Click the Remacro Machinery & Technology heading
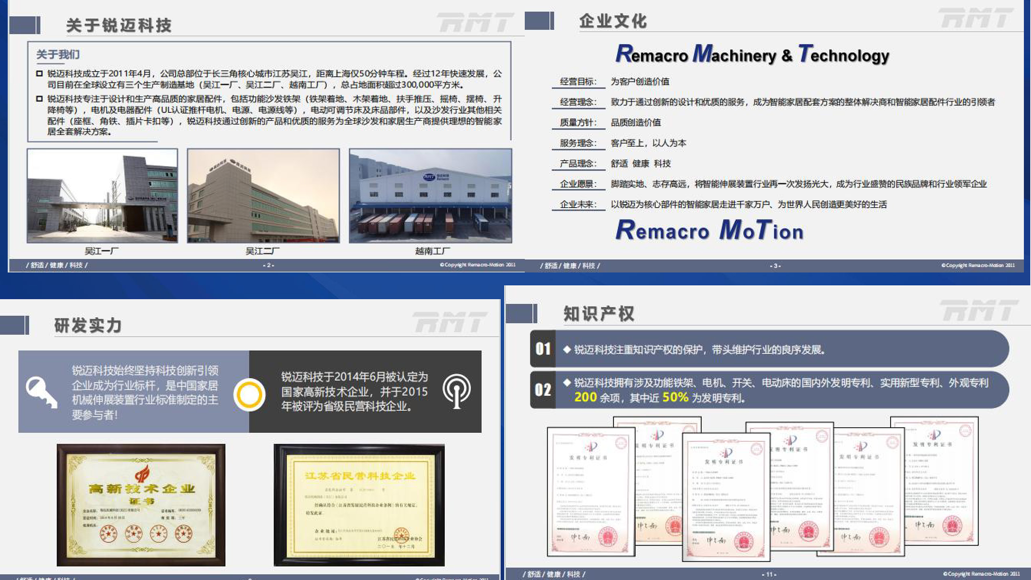Viewport: 1031px width, 580px height. coord(752,54)
